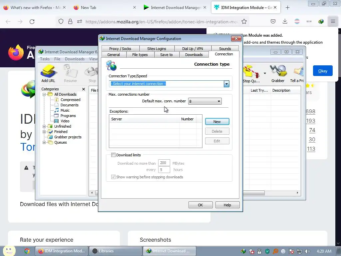Enable the Download limits checkbox

113,155
